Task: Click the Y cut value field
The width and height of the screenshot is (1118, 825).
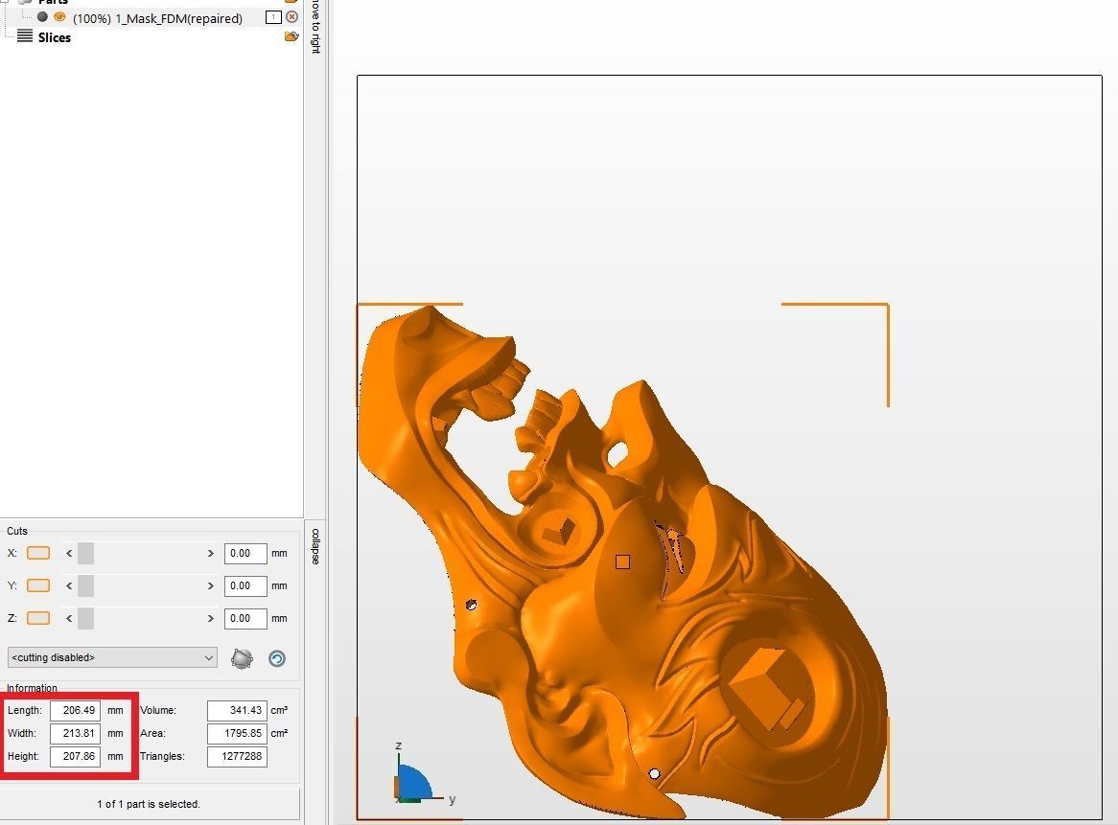Action: (x=245, y=586)
